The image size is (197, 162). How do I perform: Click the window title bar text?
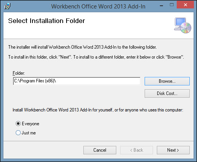click(x=98, y=6)
